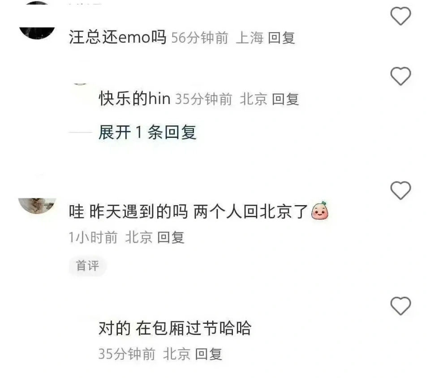Reply to the '汪总还emo吗' comment
Viewport: 430px width, 378px height.
pos(281,38)
